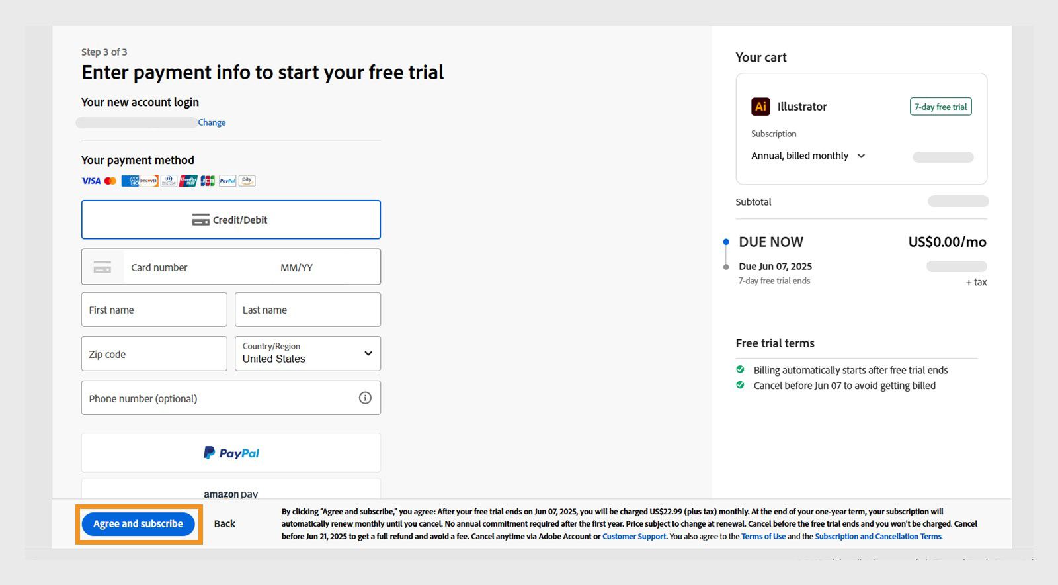Screen dimensions: 1058x585
Task: Open the Customer Support link
Action: [634, 537]
